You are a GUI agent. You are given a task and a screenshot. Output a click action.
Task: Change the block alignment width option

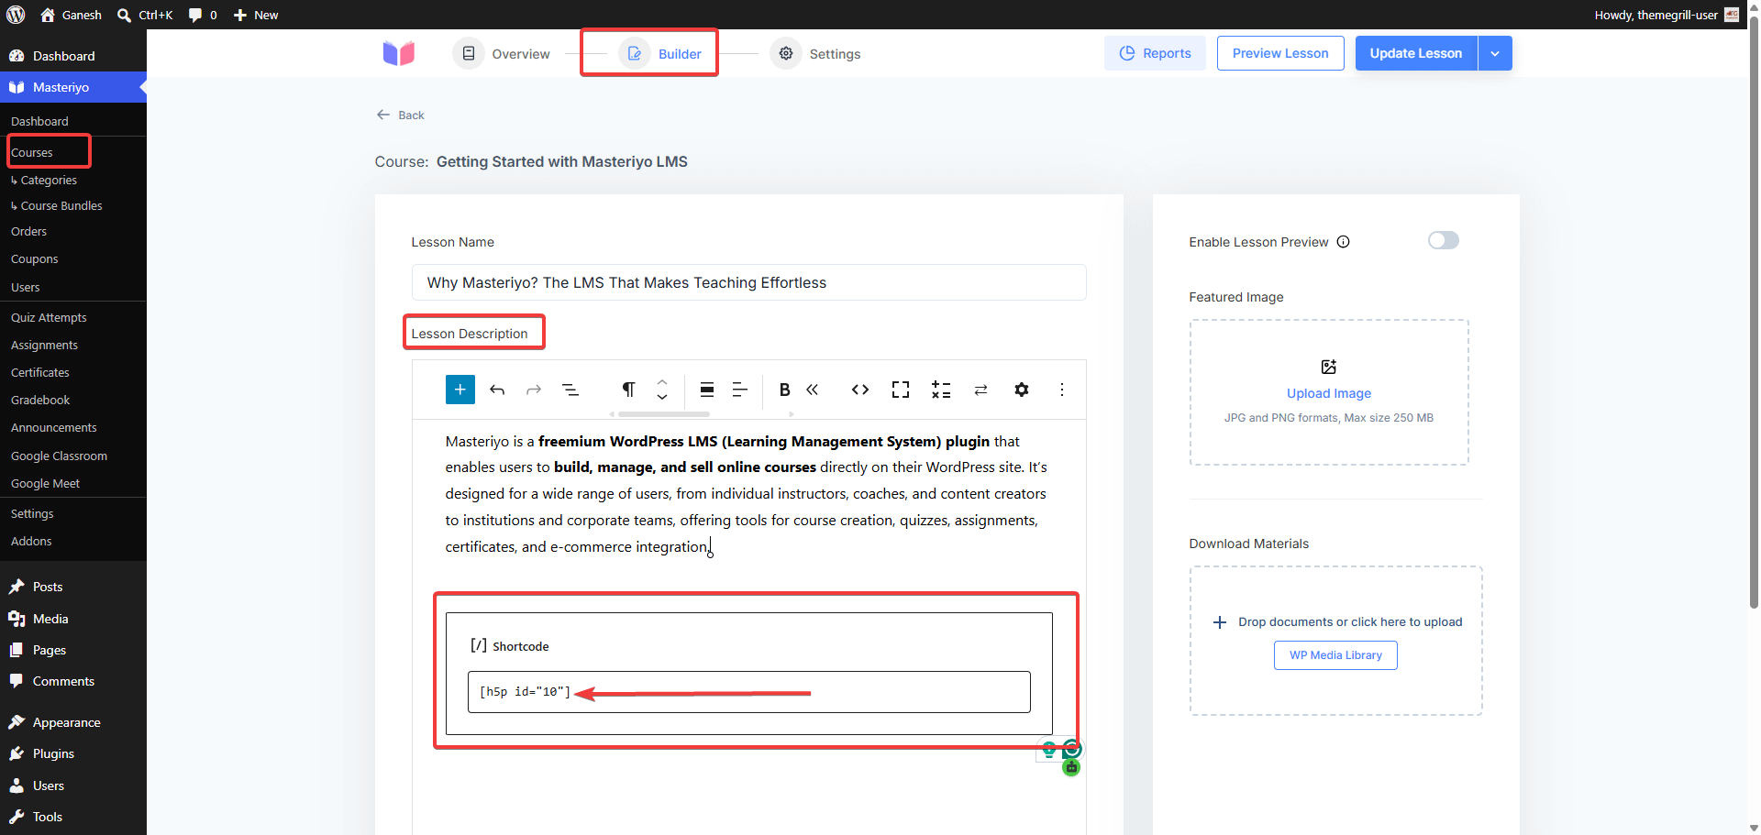[x=707, y=390]
